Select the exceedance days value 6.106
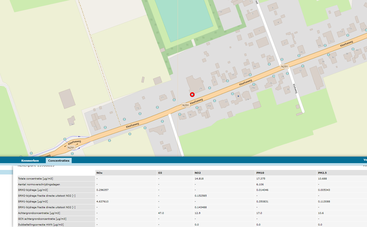Screen dimensions: 367x227 point(260,184)
